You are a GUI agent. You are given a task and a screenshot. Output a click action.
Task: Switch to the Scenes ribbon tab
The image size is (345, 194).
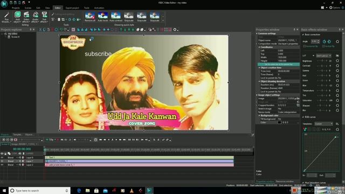coord(27,8)
